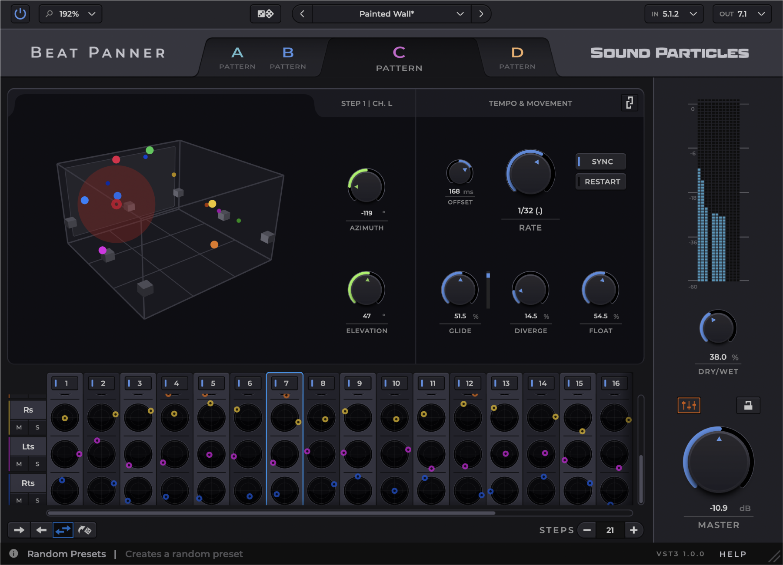Select Rs position pad for step 8
The height and width of the screenshot is (565, 783).
click(x=321, y=418)
